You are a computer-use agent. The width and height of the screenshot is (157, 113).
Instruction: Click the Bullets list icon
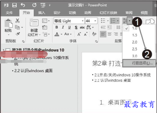point(103,21)
